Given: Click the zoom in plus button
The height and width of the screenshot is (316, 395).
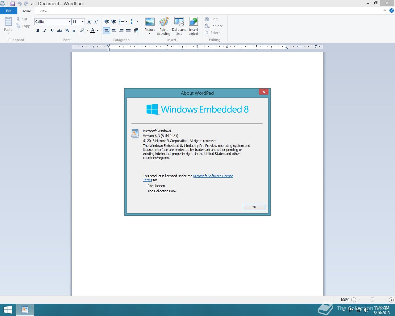Looking at the screenshot, I should (391, 300).
